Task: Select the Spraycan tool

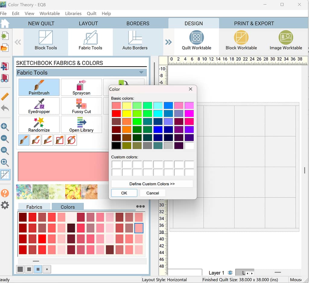Action: (81, 87)
